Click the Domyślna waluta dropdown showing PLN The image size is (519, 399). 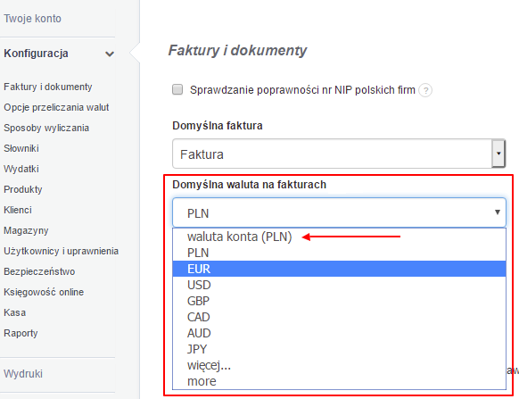(339, 212)
